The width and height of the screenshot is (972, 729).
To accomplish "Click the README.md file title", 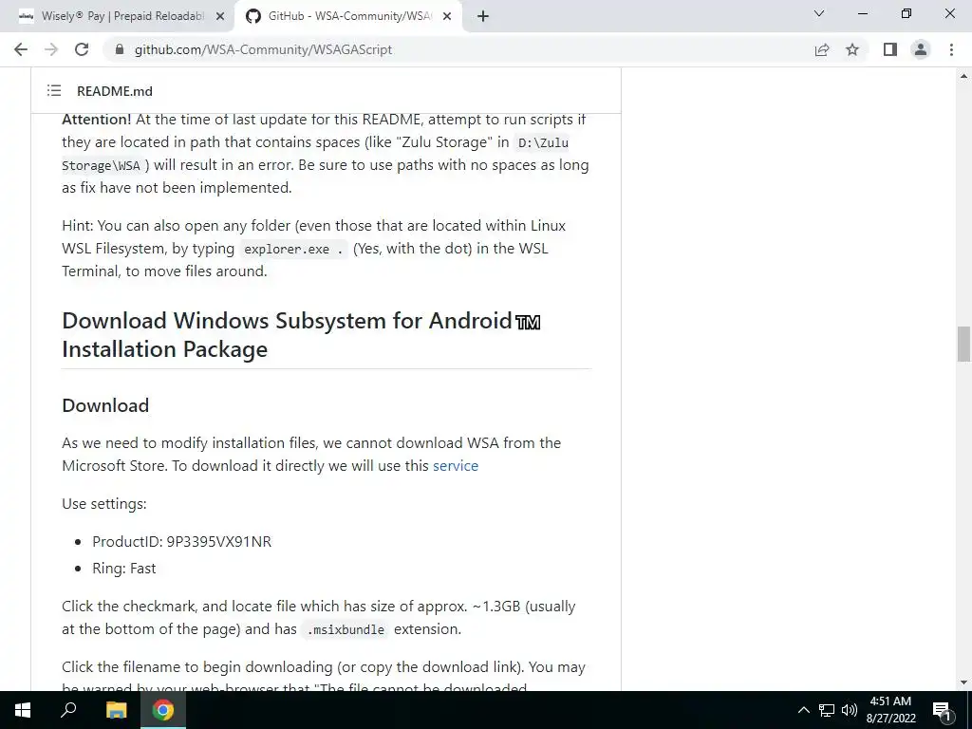I will [115, 91].
